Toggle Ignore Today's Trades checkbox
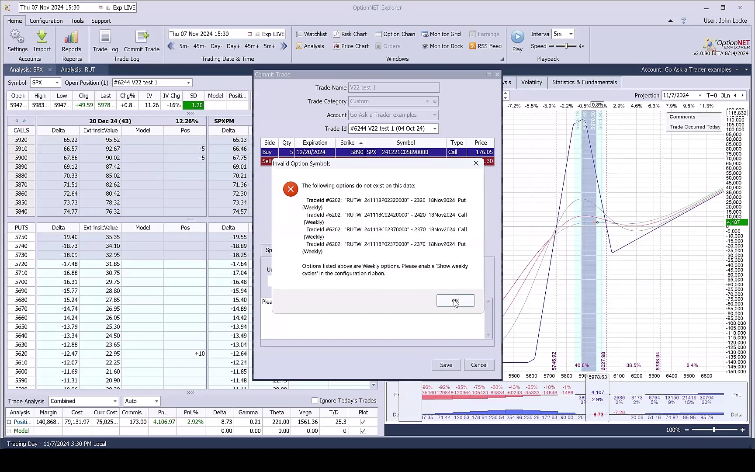 (315, 400)
